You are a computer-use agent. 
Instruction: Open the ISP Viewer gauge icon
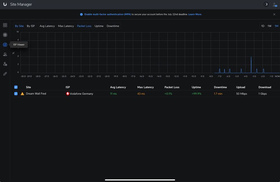[5, 45]
